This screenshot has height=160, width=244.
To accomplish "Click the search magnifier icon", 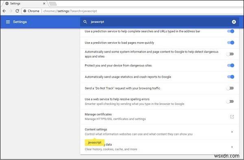I will pyautogui.click(x=85, y=22).
